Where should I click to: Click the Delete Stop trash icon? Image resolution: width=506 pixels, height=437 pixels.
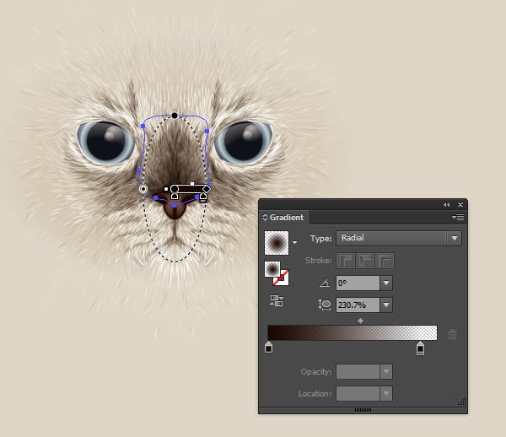coord(452,334)
